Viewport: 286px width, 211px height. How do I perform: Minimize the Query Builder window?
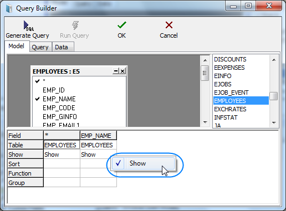coord(233,6)
